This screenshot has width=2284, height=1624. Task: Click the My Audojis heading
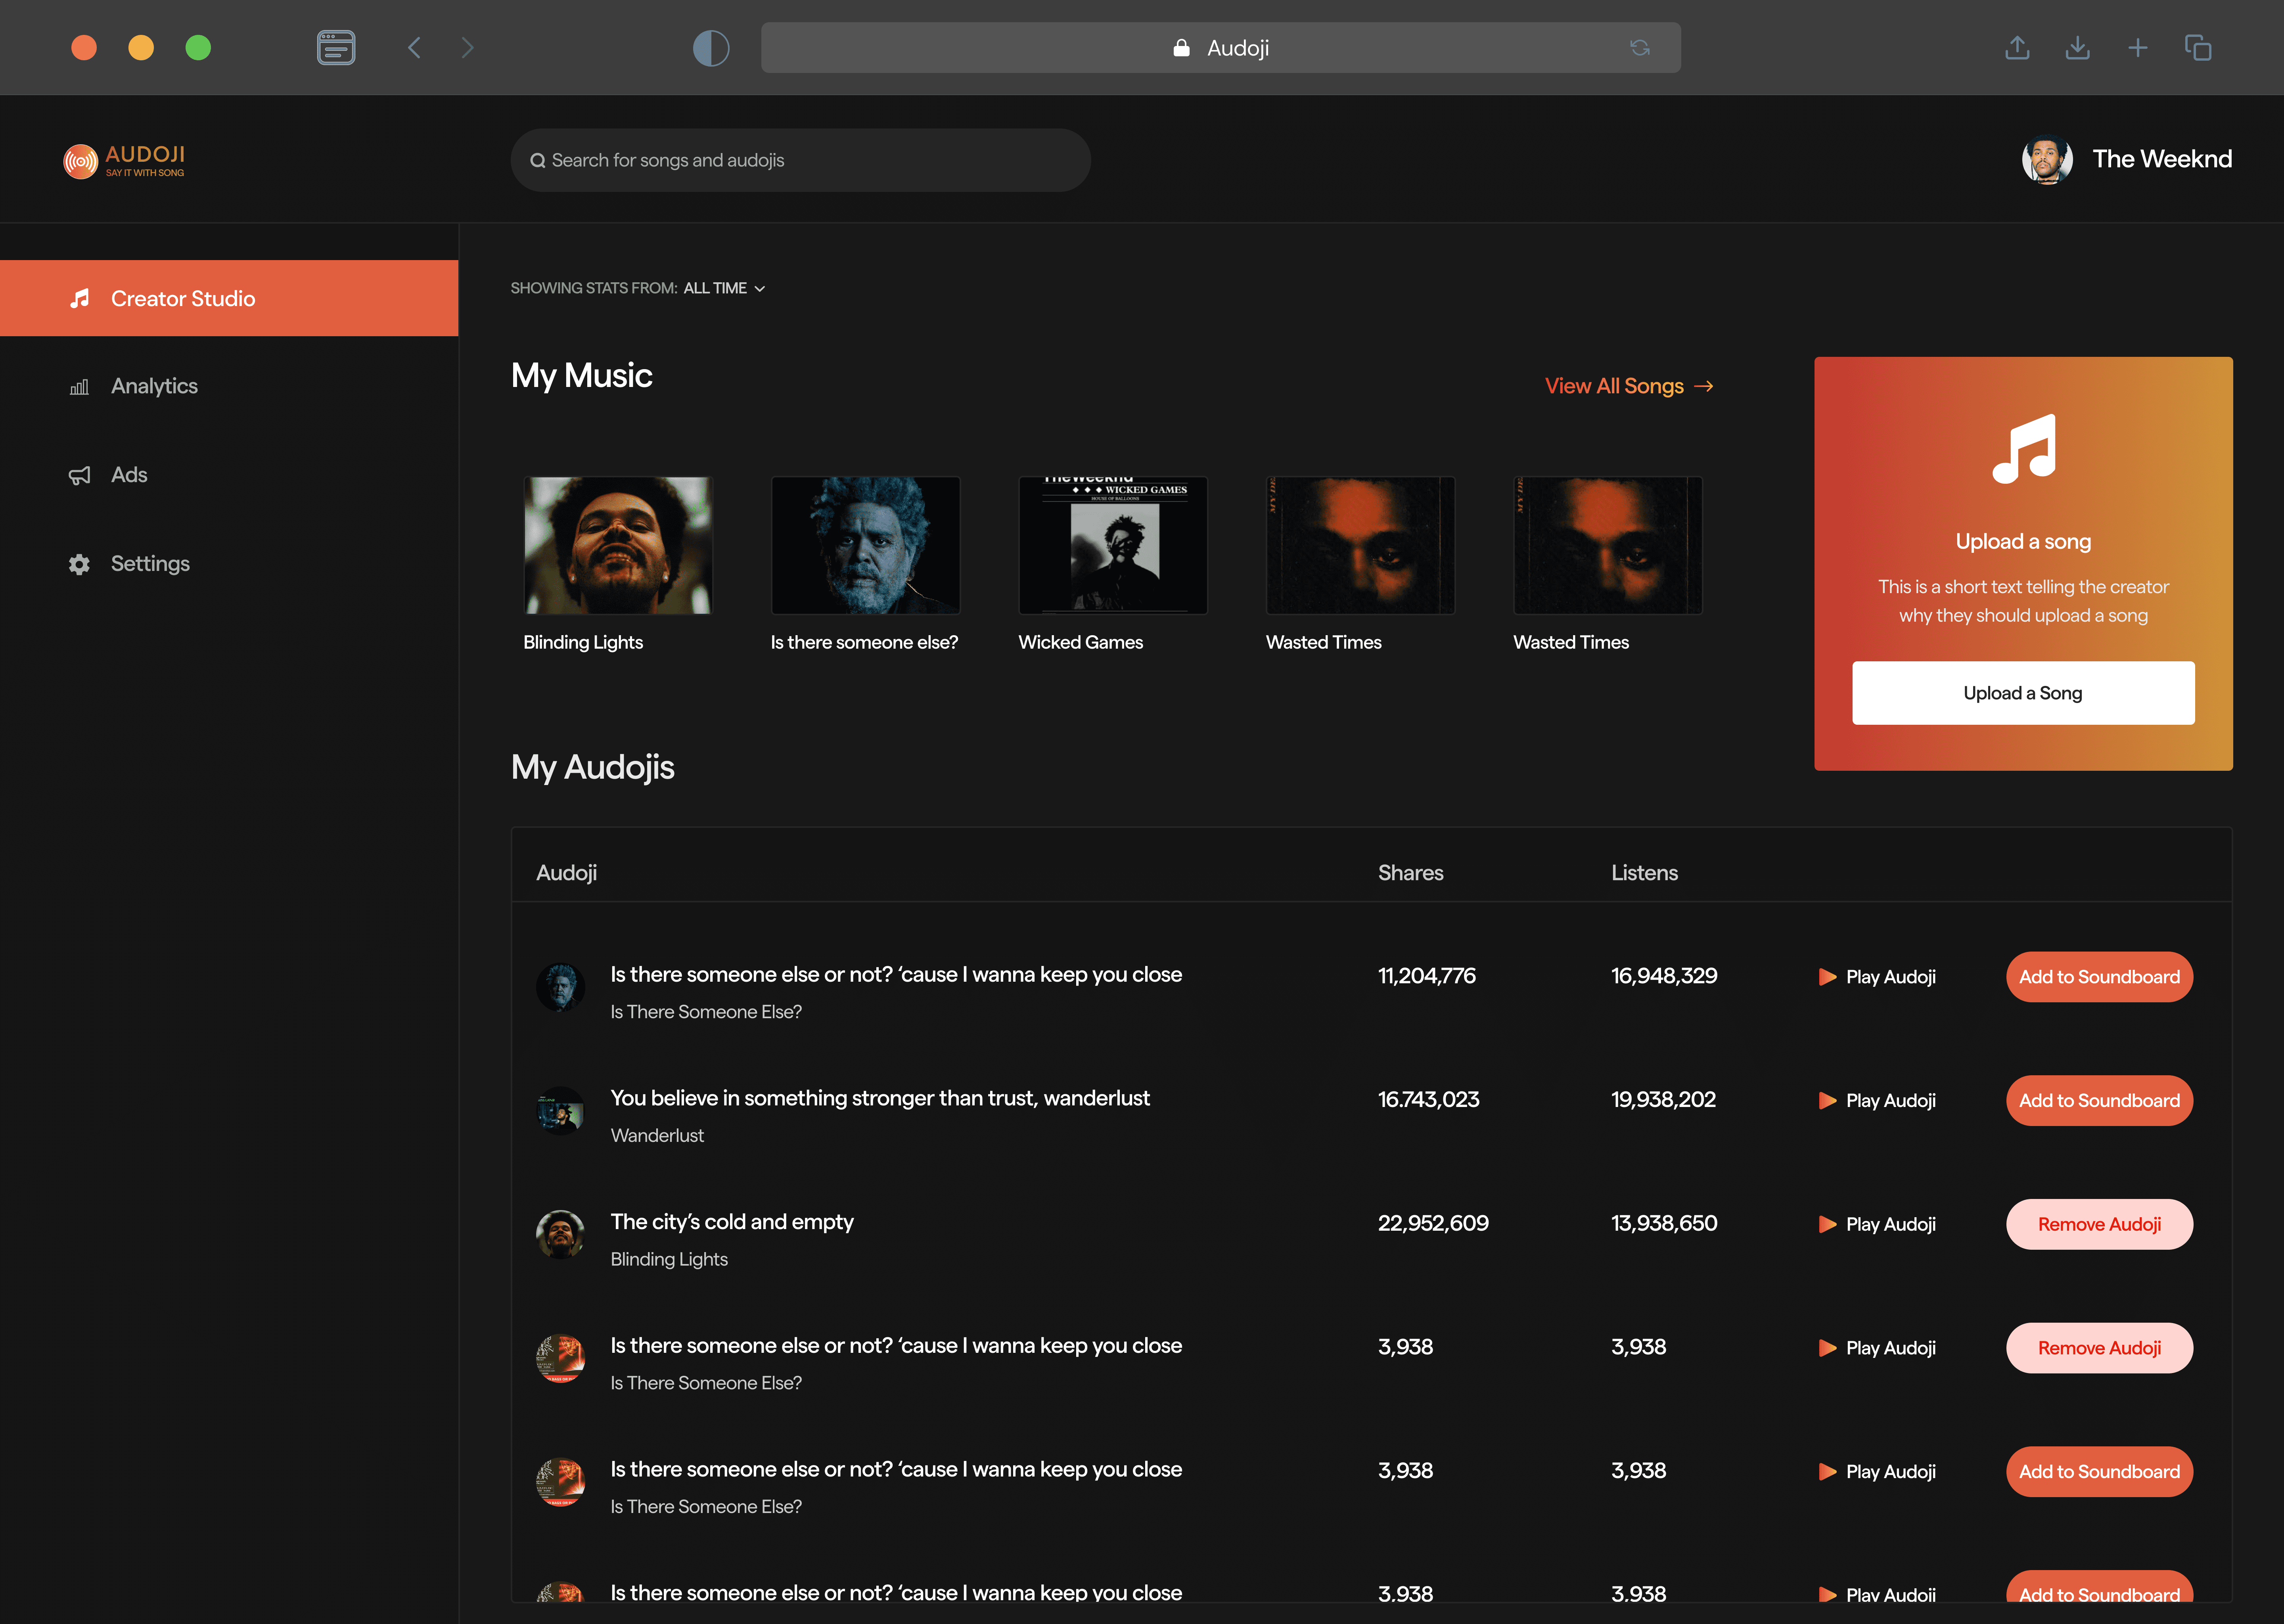592,767
